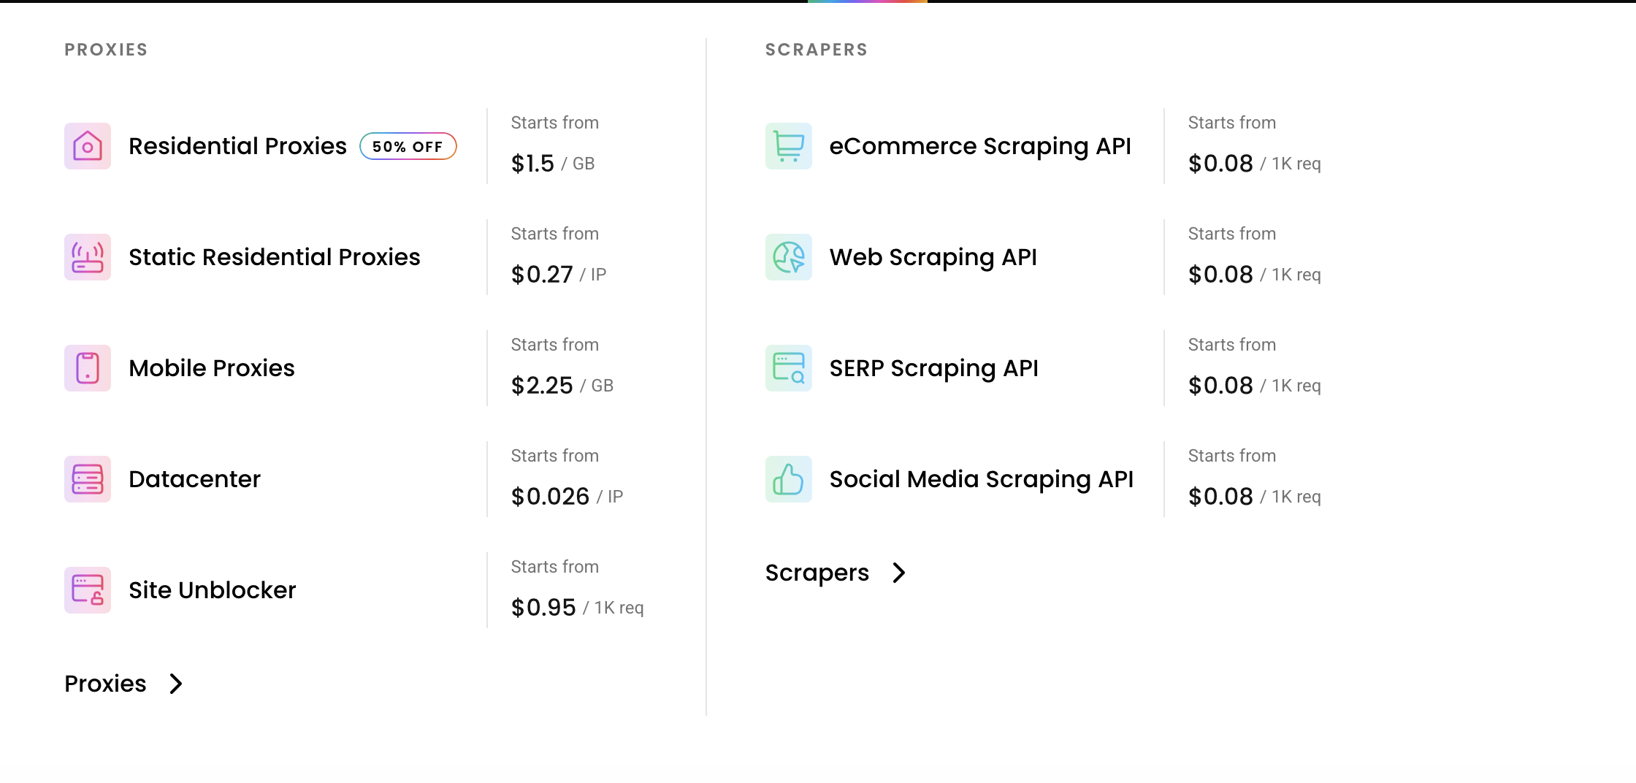Select the Datacenter product name
The height and width of the screenshot is (783, 1636).
click(194, 479)
